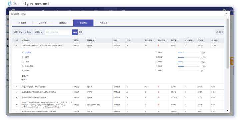Sort by the 答案 column header

[129, 40]
